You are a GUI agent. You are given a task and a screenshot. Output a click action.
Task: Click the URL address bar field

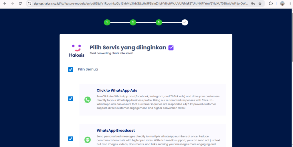(x=140, y=3)
